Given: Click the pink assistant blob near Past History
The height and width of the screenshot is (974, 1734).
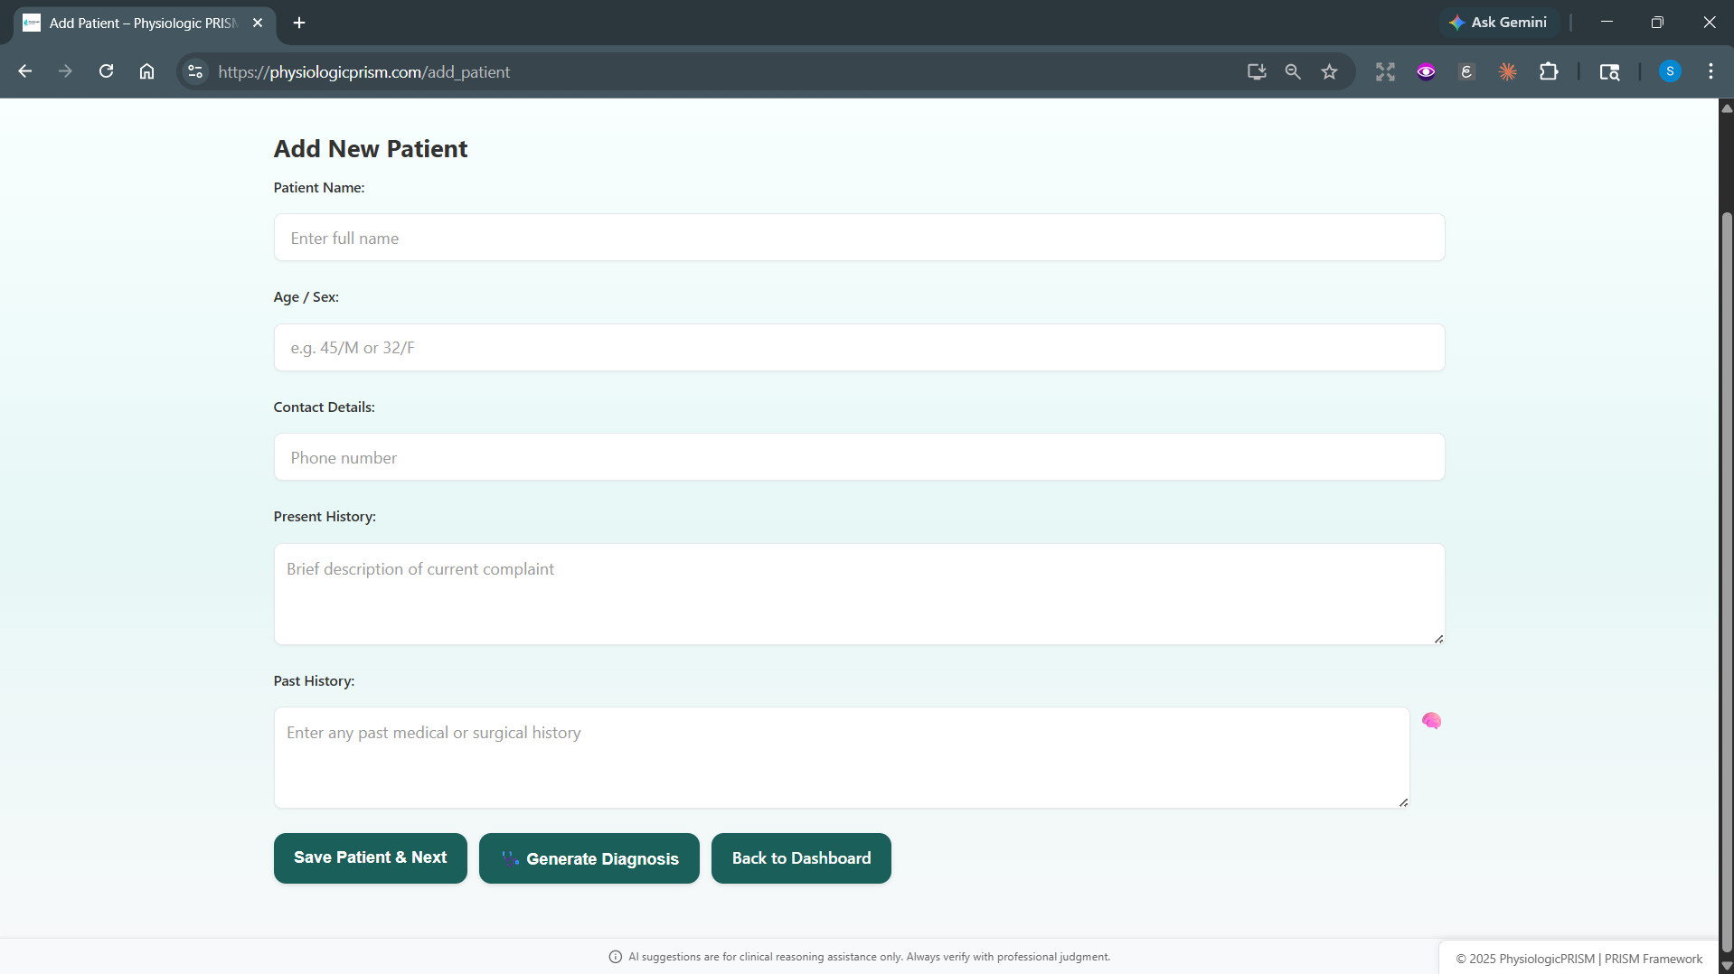Looking at the screenshot, I should tap(1432, 721).
